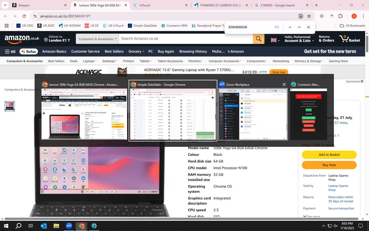Screen dimensions: 369x231
Task: Open the Chrome profile avatar
Action: point(354,16)
